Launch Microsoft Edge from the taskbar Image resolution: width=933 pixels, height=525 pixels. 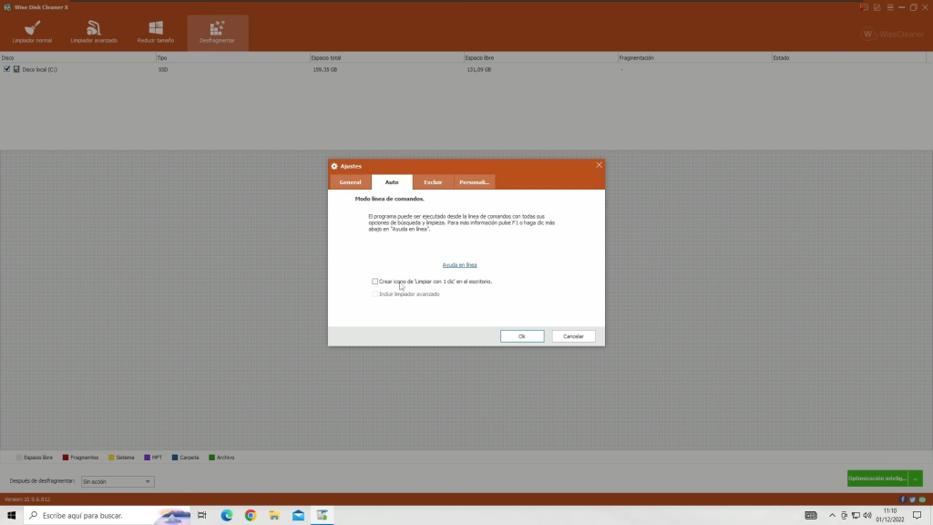coord(226,516)
